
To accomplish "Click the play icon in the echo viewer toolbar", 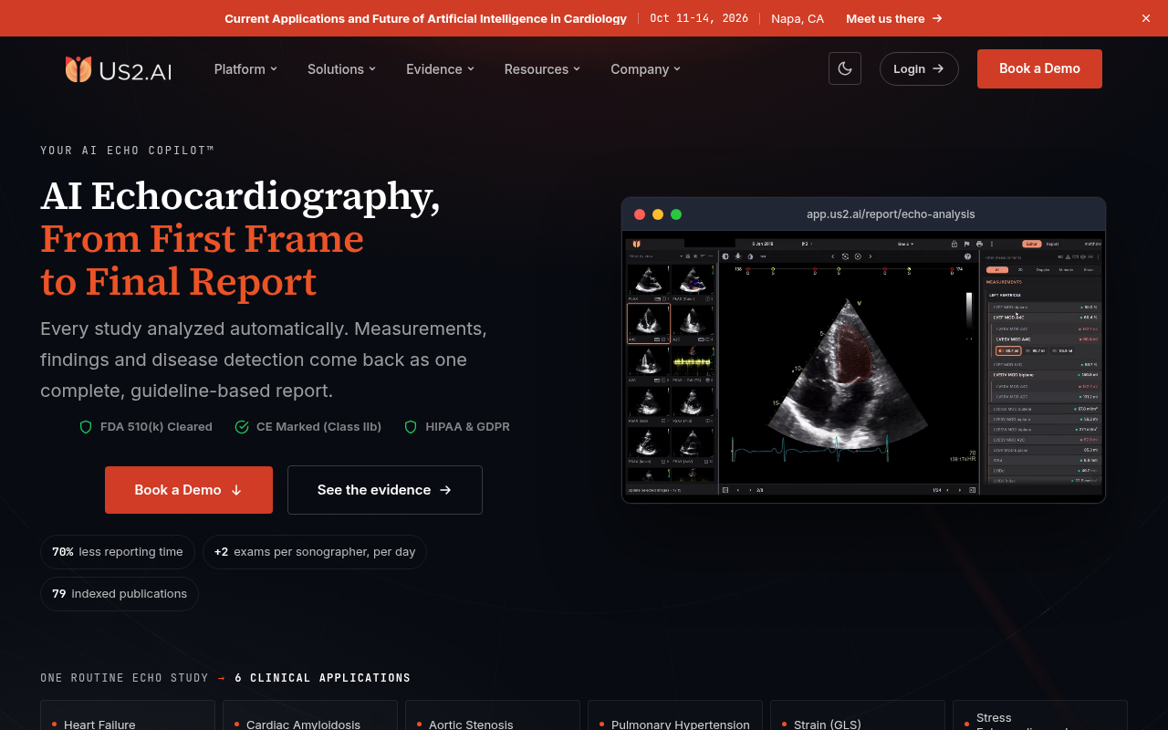I will tap(858, 256).
